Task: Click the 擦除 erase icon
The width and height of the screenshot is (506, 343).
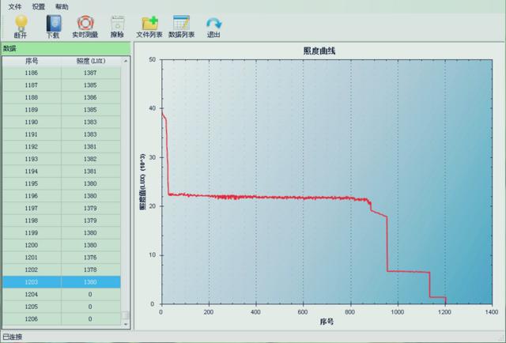Action: pyautogui.click(x=117, y=23)
